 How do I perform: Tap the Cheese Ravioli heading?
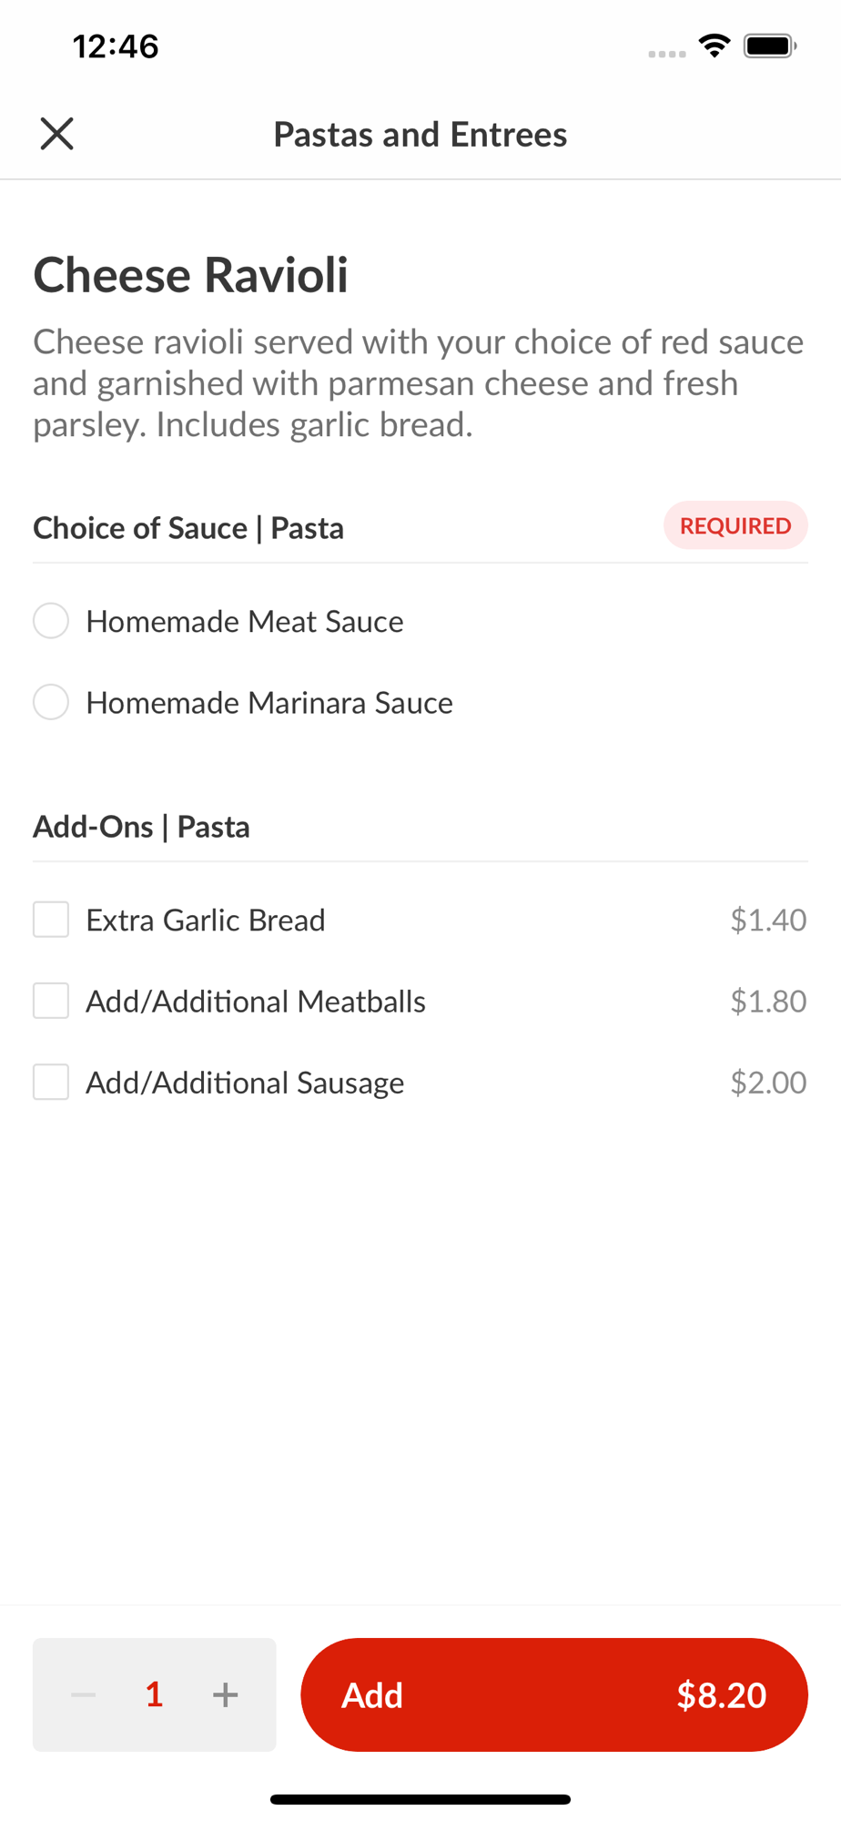tap(191, 275)
